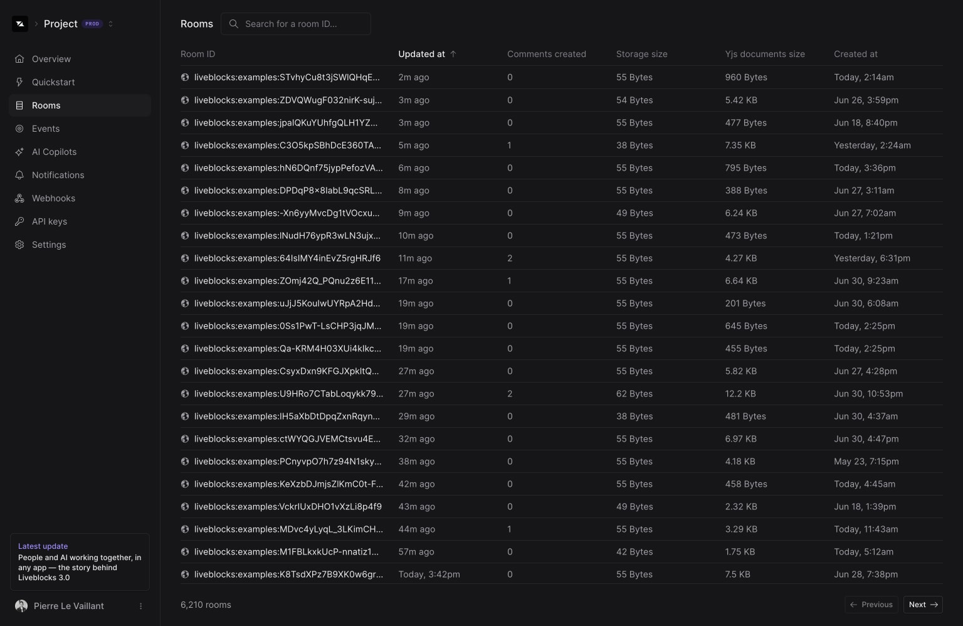Click the Quickstart lightning icon
Viewport: 963px width, 626px height.
(19, 82)
